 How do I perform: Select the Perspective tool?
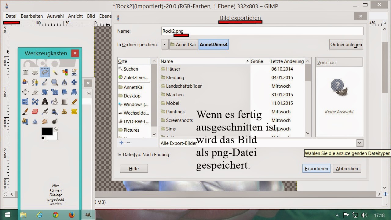point(74,92)
